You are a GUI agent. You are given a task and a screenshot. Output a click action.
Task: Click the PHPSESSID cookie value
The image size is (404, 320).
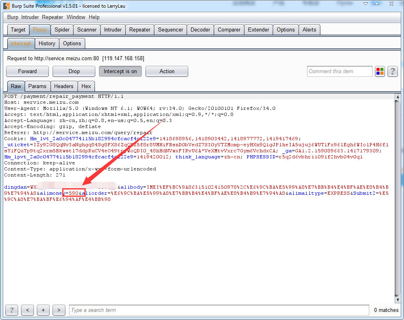(321, 157)
